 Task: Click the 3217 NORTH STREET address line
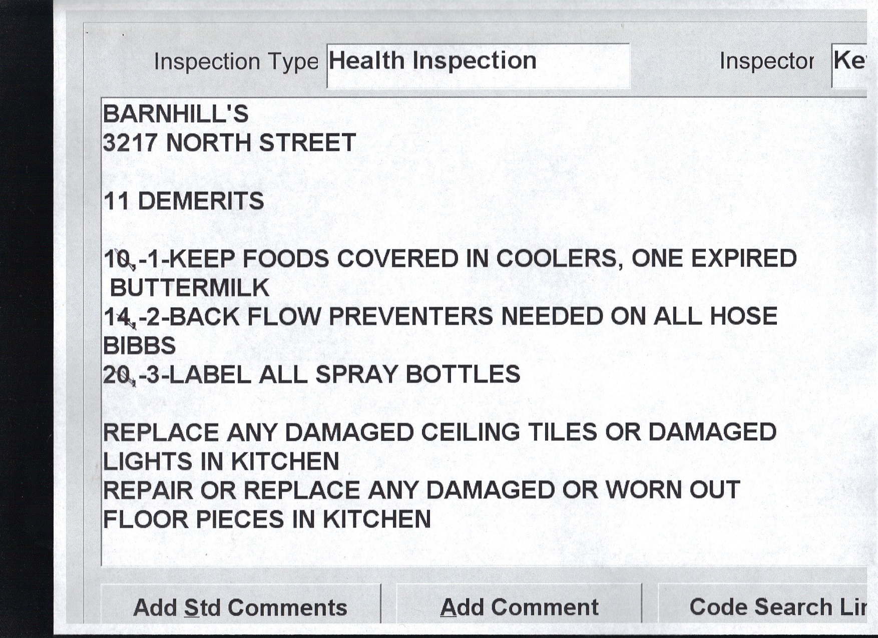click(229, 143)
